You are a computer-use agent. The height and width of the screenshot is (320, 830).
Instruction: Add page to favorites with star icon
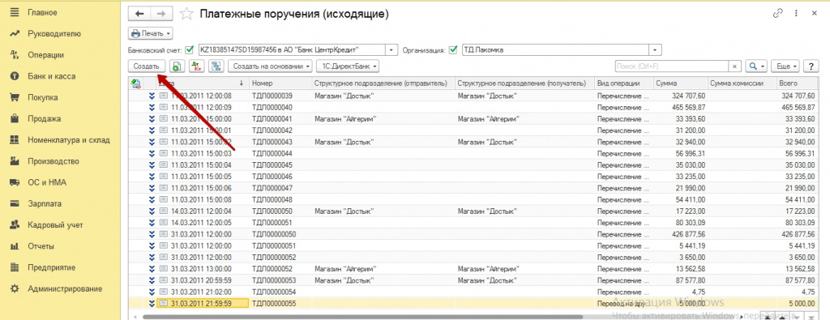(x=186, y=15)
